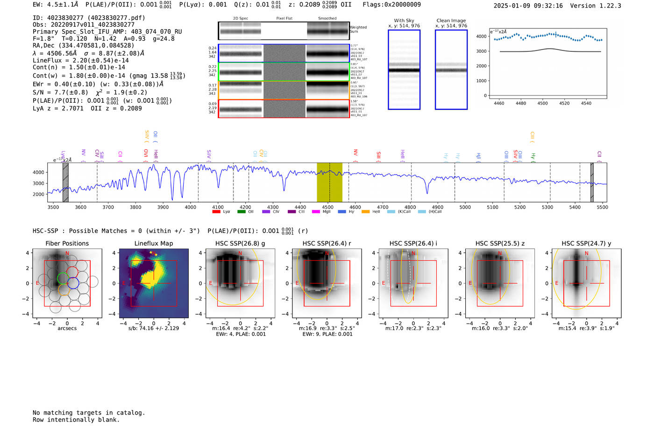This screenshot has width=654, height=445.
Task: Click the blue Hγ legend swatch
Action: coord(342,212)
